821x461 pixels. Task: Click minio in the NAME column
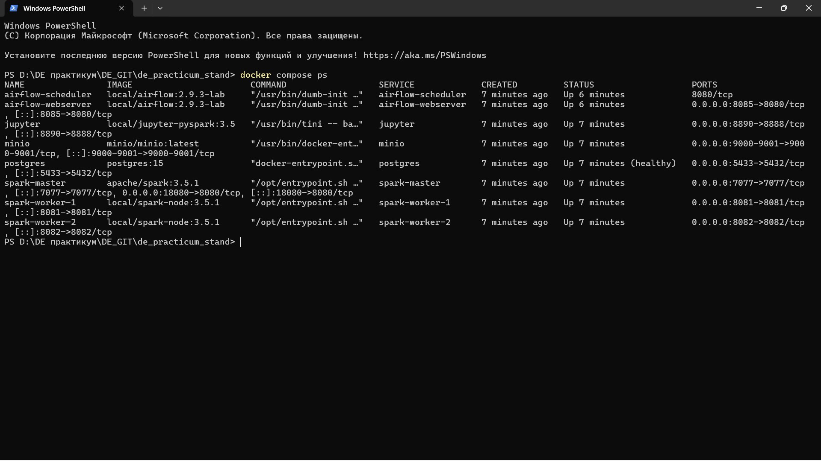coord(17,144)
